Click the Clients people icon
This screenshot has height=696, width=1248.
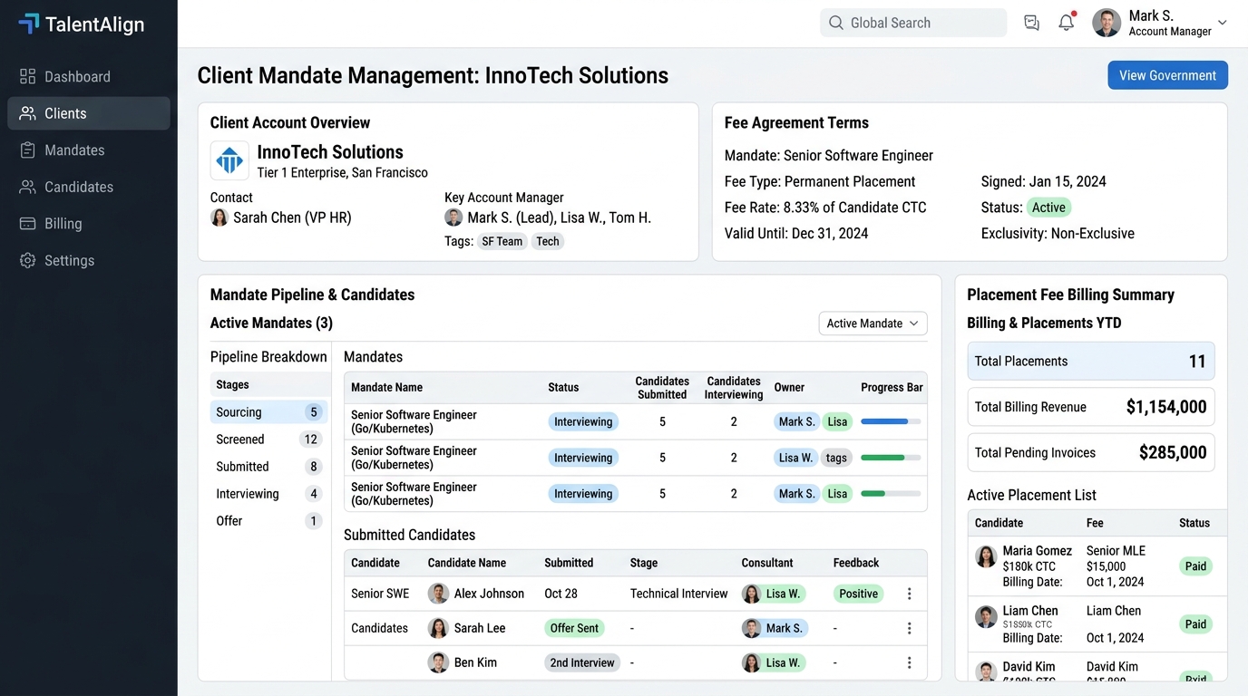[28, 113]
